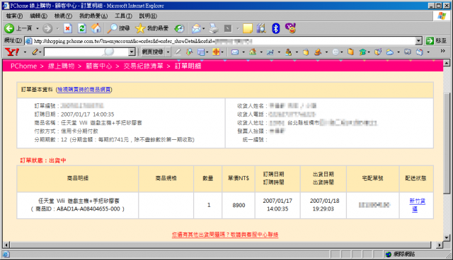Open the 新竹貨運 delivery status link

click(x=417, y=205)
